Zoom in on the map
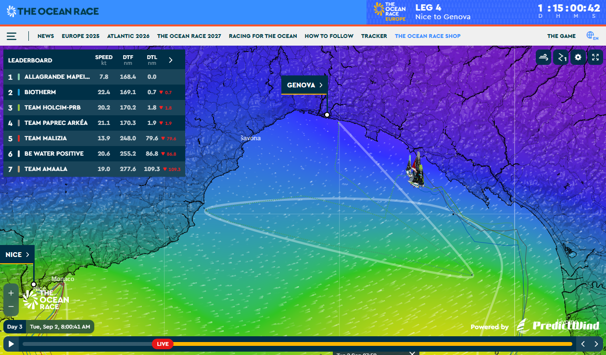This screenshot has height=355, width=606. click(11, 293)
